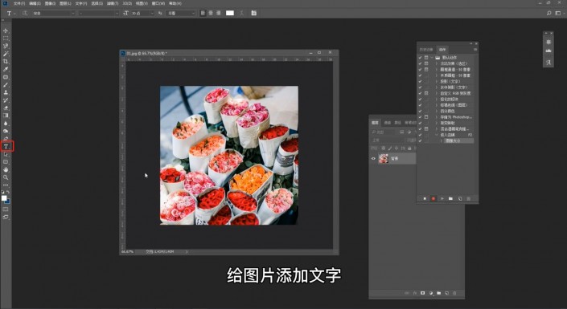Select the Clone Stamp tool

[x=6, y=92]
